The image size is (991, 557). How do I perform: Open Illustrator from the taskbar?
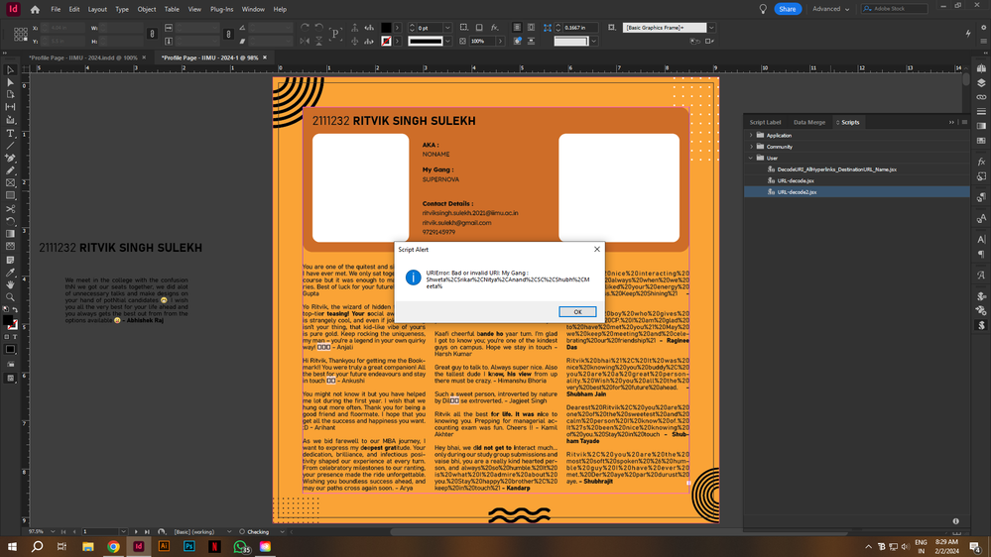[x=164, y=546]
